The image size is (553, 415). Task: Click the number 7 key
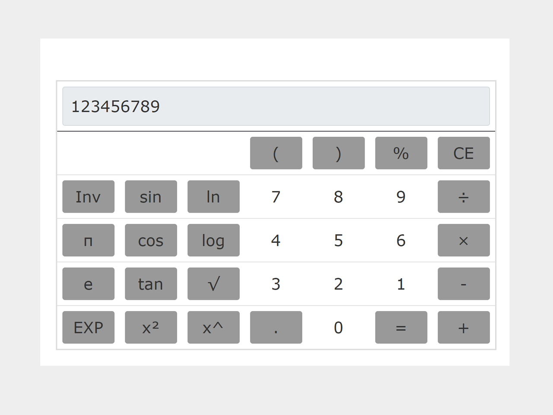[276, 197]
